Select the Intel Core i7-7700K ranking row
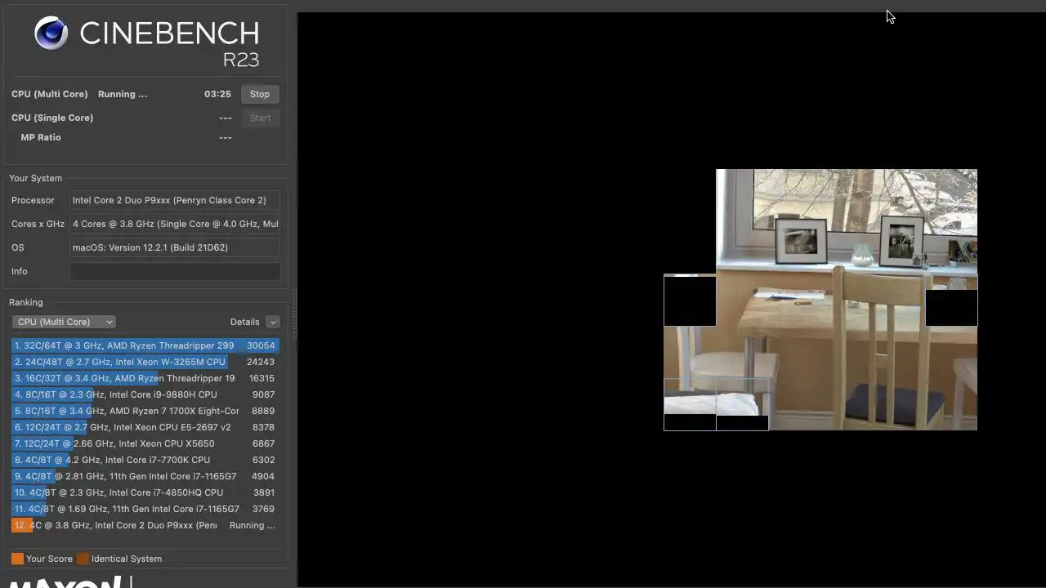The width and height of the screenshot is (1046, 588). click(145, 460)
